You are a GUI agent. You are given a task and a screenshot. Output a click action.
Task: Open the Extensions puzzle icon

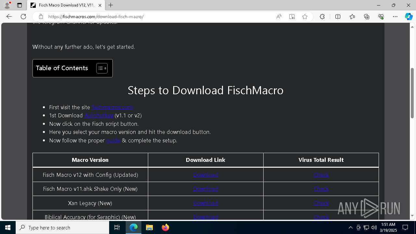(322, 17)
